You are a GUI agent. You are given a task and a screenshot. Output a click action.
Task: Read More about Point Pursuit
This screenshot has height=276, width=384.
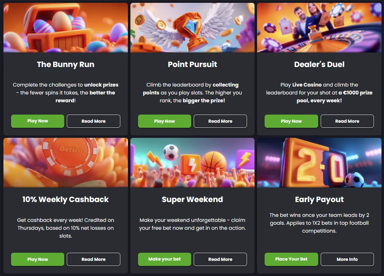tap(220, 121)
